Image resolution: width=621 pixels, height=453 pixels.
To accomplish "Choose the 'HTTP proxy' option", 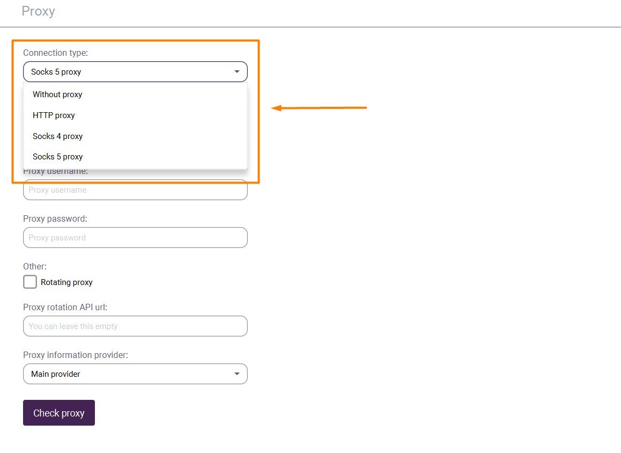I will [x=135, y=115].
